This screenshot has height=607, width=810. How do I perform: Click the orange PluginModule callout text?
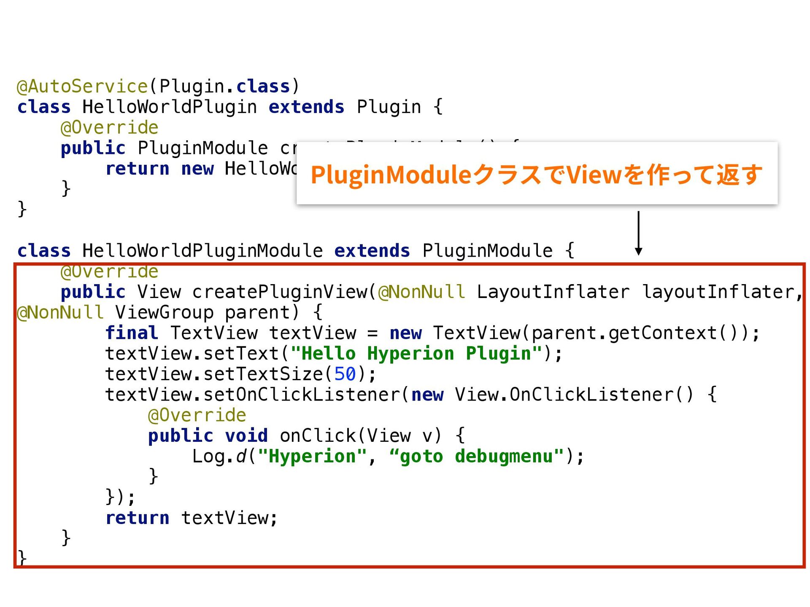point(536,175)
